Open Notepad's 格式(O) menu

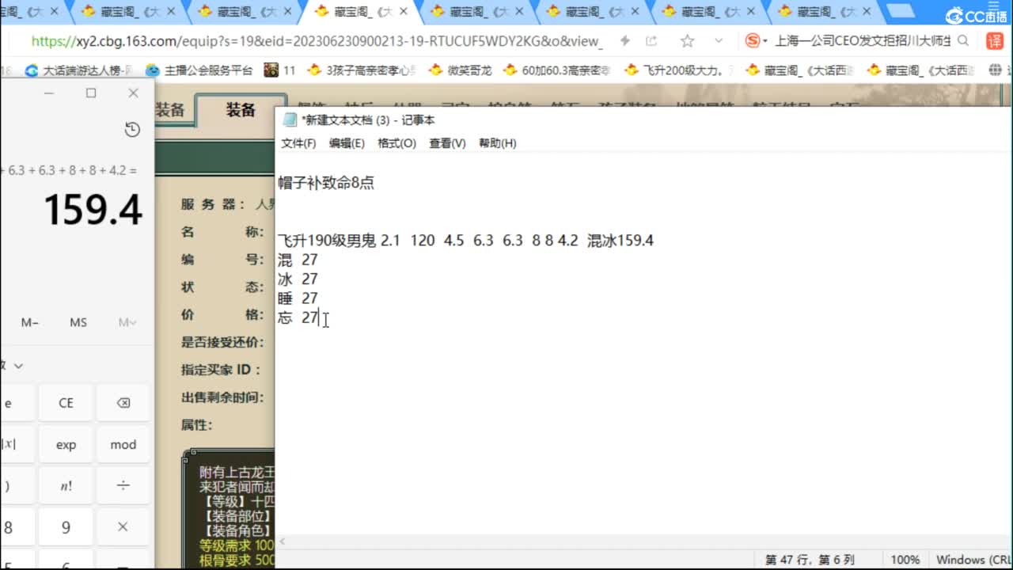pyautogui.click(x=396, y=143)
